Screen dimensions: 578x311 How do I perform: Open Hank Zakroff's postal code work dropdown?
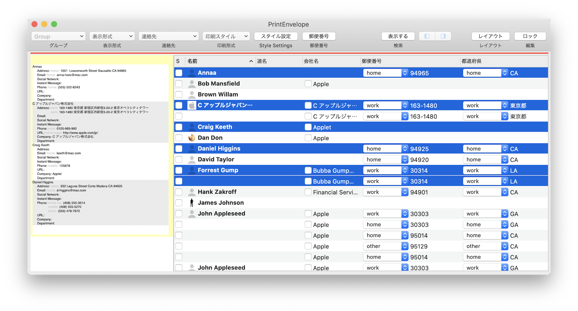[x=385, y=192]
